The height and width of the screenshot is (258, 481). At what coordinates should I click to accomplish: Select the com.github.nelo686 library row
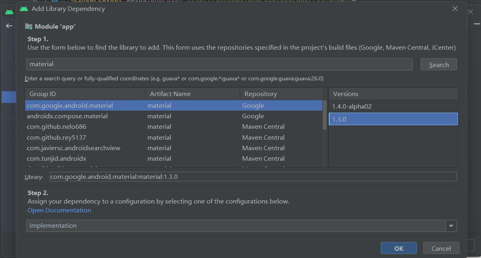[57, 127]
